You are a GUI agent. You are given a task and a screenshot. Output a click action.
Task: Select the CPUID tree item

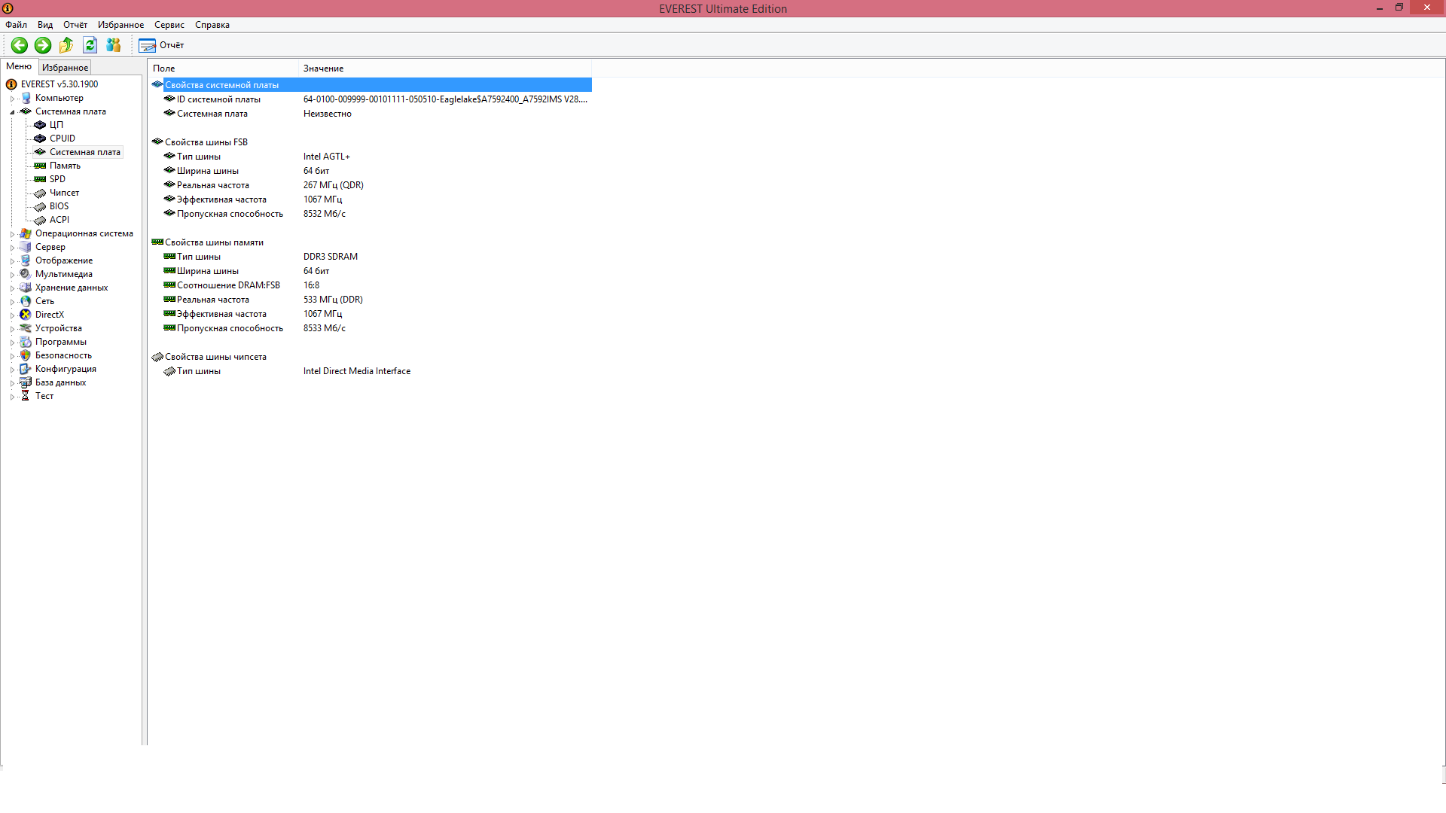tap(62, 139)
